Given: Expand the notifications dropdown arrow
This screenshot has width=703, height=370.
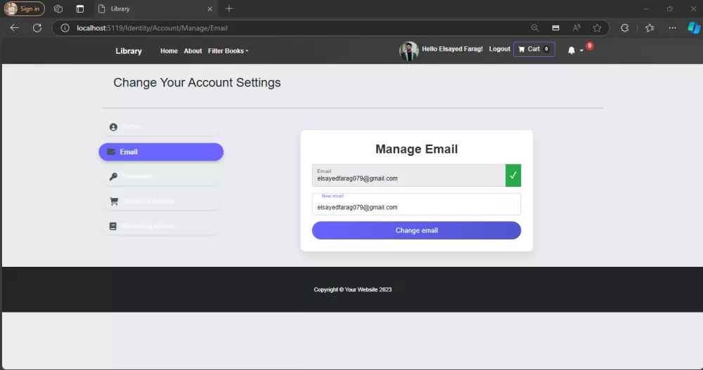Looking at the screenshot, I should [x=581, y=51].
